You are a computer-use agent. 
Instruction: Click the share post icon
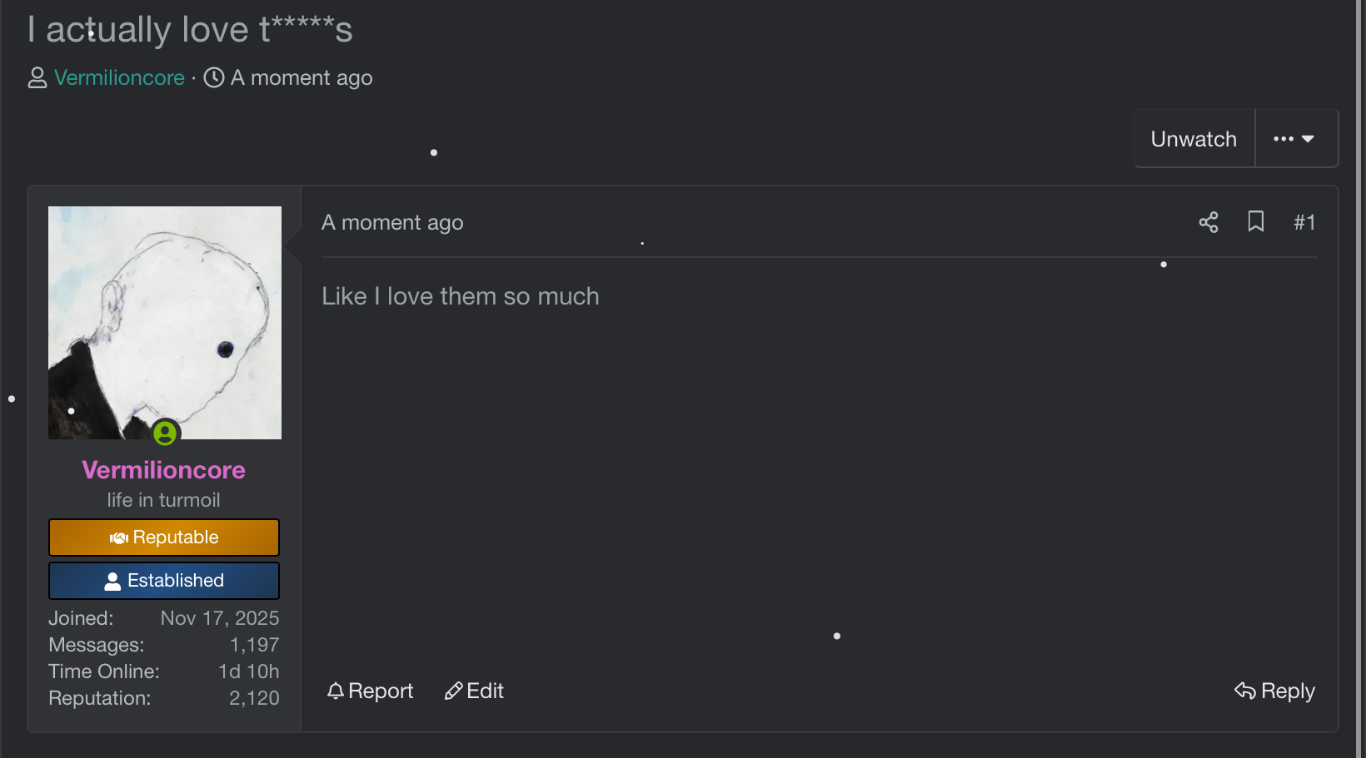tap(1209, 222)
